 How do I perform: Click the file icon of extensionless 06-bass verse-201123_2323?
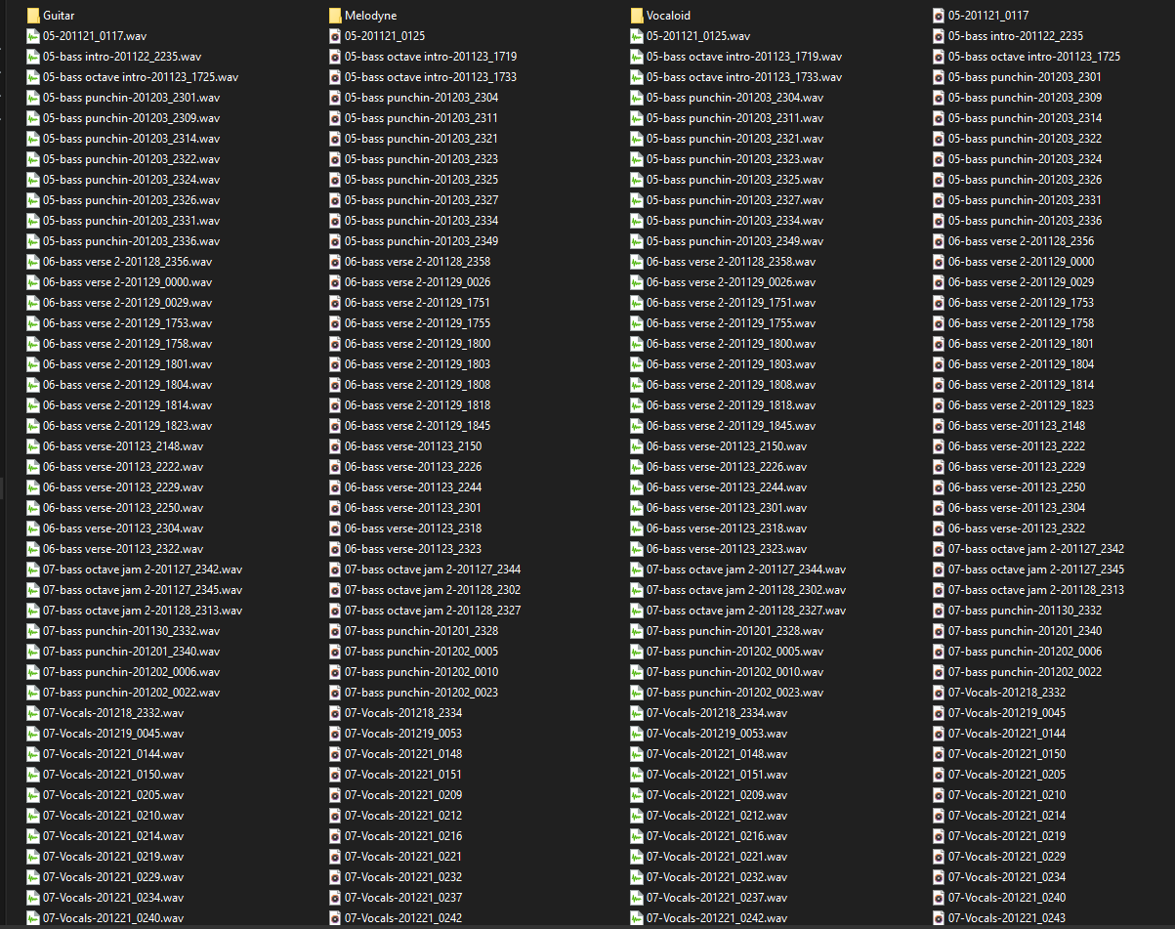(335, 549)
